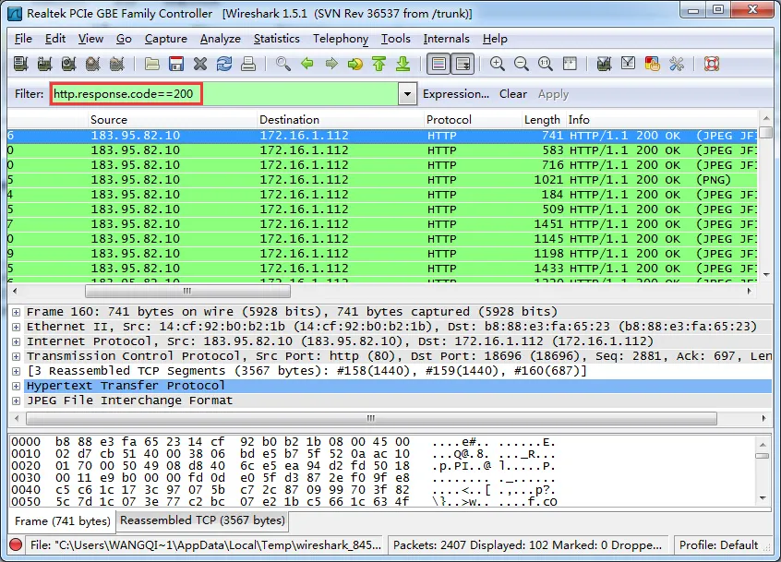Go to specific packet number icon
The height and width of the screenshot is (562, 781).
click(x=355, y=64)
